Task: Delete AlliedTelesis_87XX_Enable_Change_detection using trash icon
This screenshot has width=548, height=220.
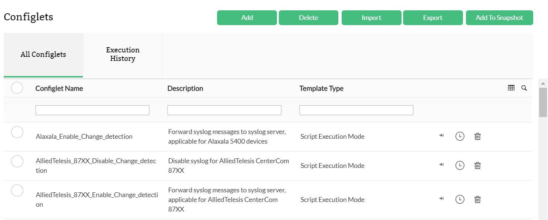Action: pos(477,199)
